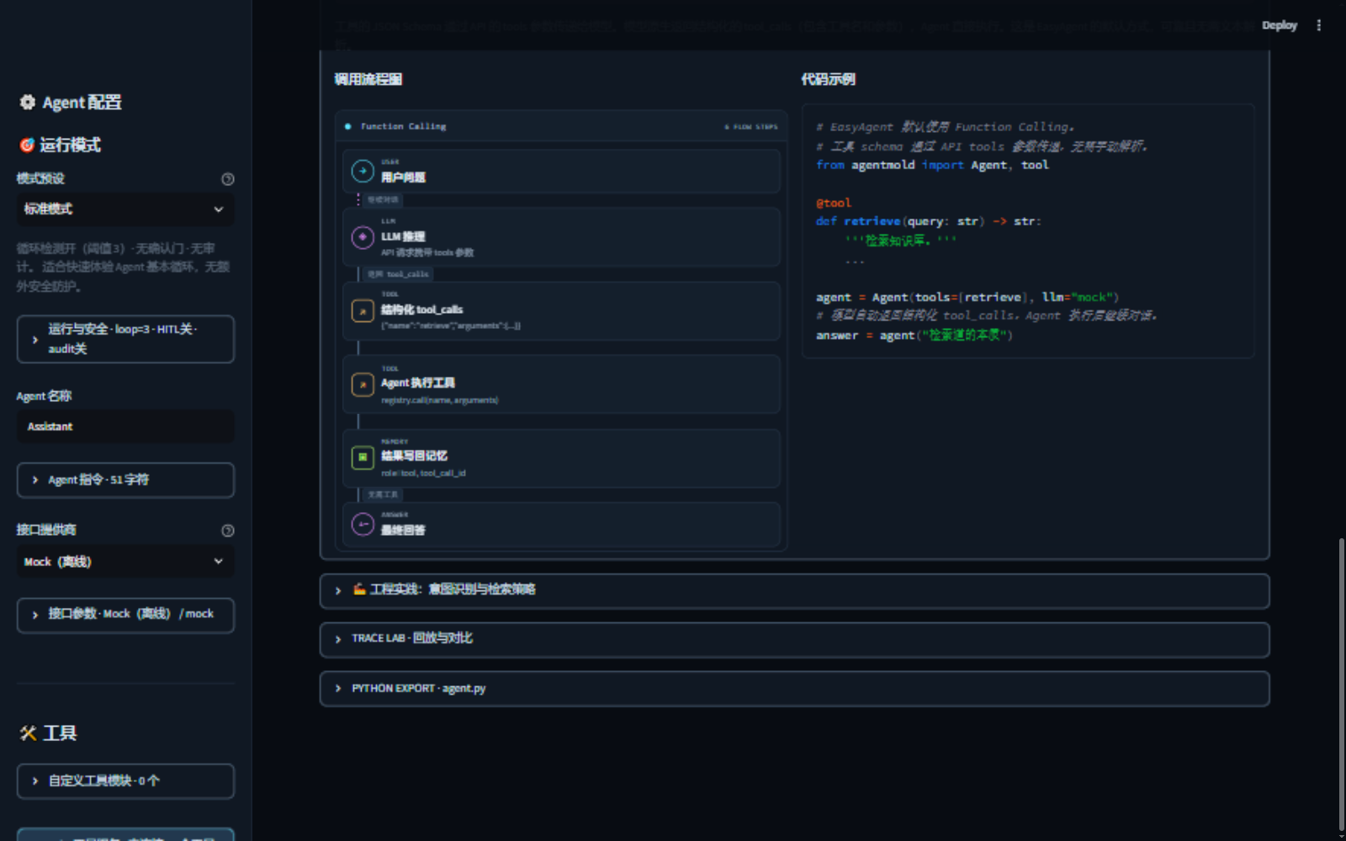Image resolution: width=1346 pixels, height=841 pixels.
Task: Expand the TRACE LAB · 回放与对比 panel
Action: pyautogui.click(x=794, y=639)
